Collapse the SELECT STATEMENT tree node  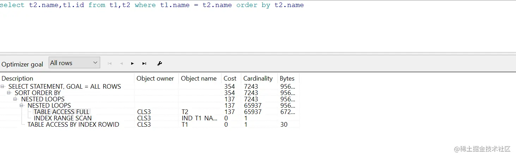pyautogui.click(x=3, y=86)
